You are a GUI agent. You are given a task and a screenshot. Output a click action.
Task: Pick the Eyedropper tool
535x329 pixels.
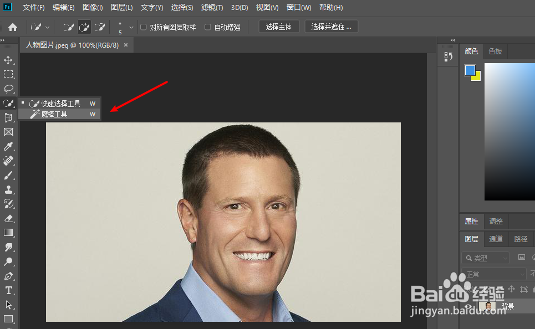click(8, 146)
